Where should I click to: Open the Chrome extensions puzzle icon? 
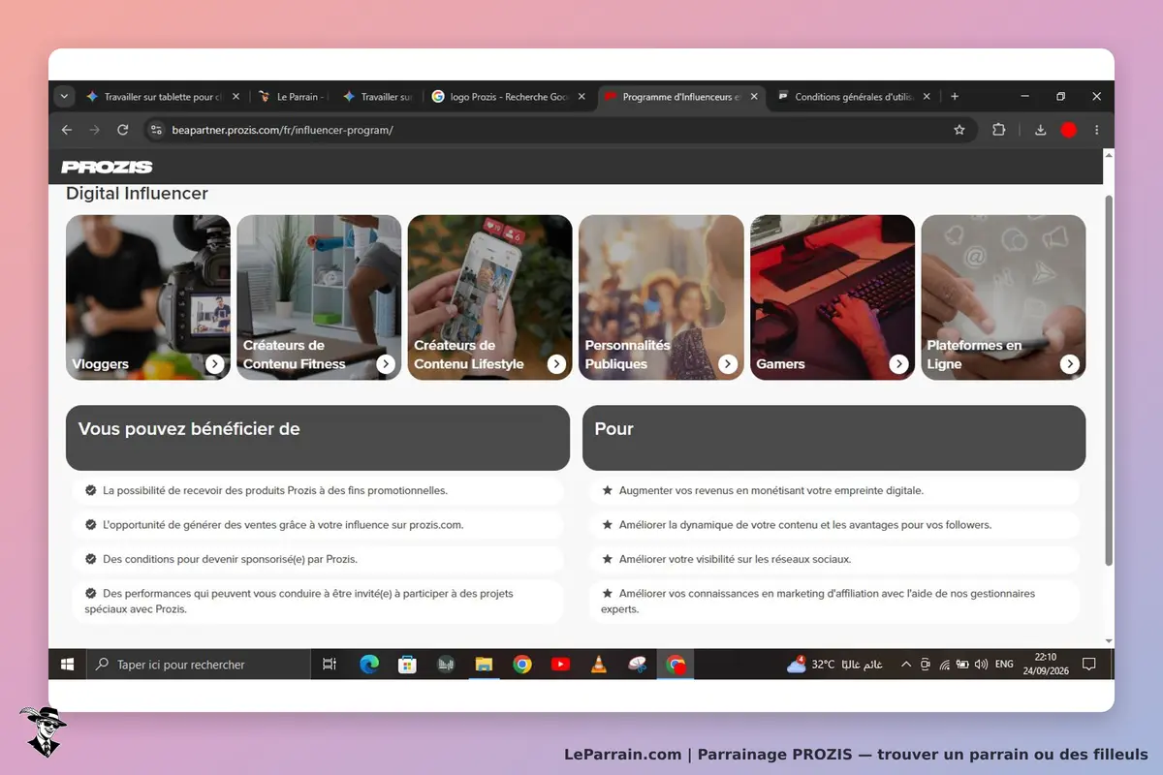(x=999, y=130)
